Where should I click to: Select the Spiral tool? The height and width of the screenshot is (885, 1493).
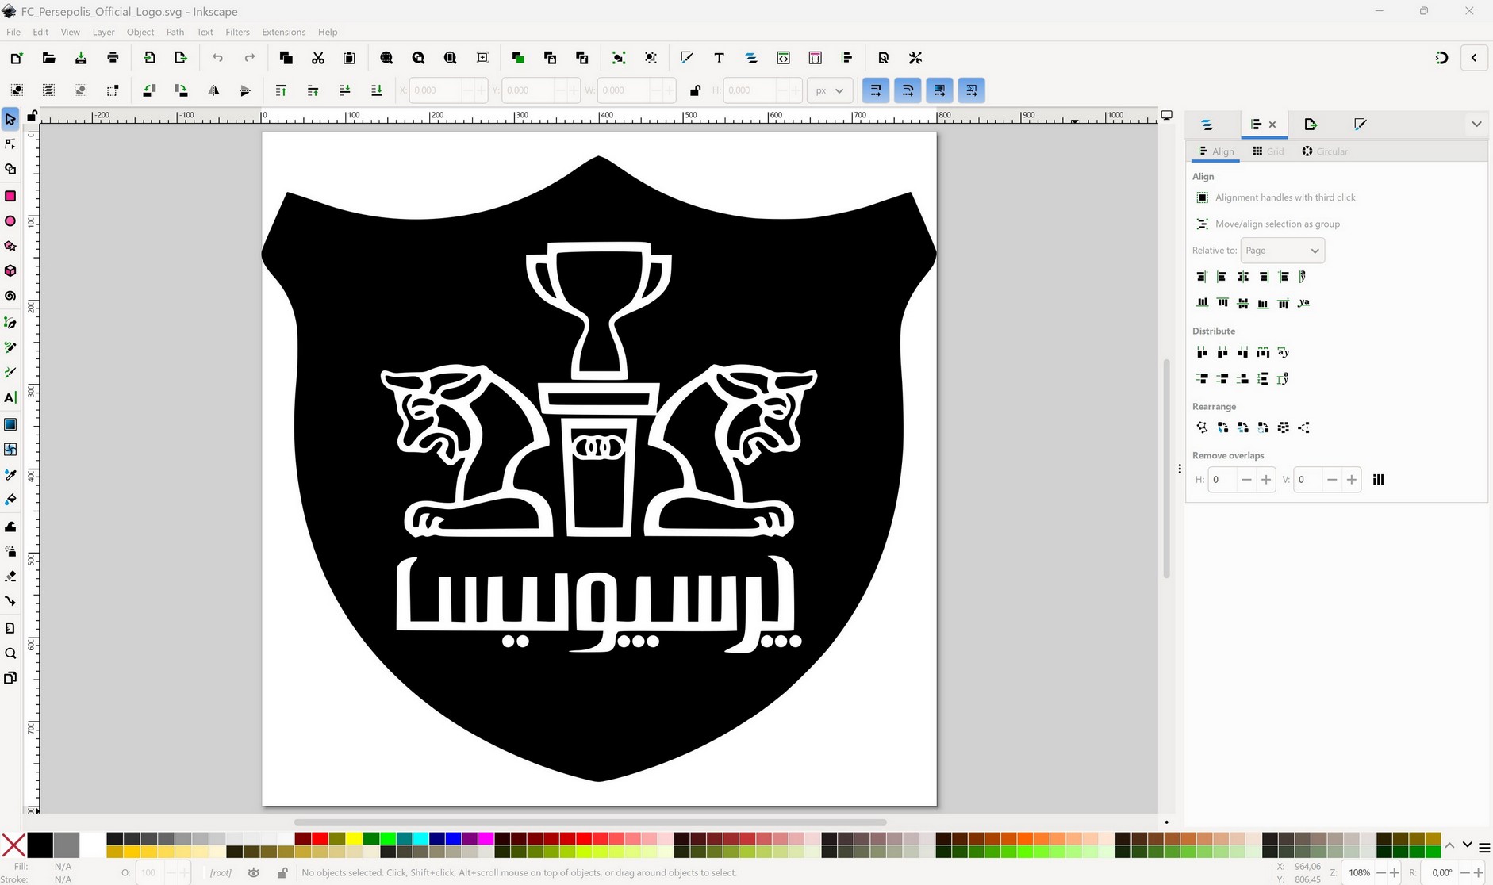coord(10,297)
